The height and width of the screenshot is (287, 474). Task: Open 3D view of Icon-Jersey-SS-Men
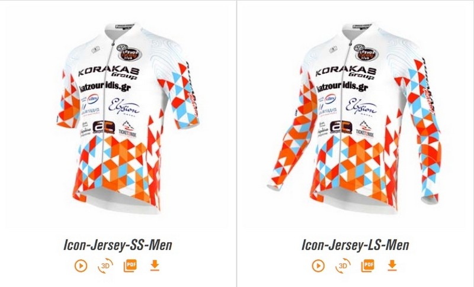coord(105,266)
